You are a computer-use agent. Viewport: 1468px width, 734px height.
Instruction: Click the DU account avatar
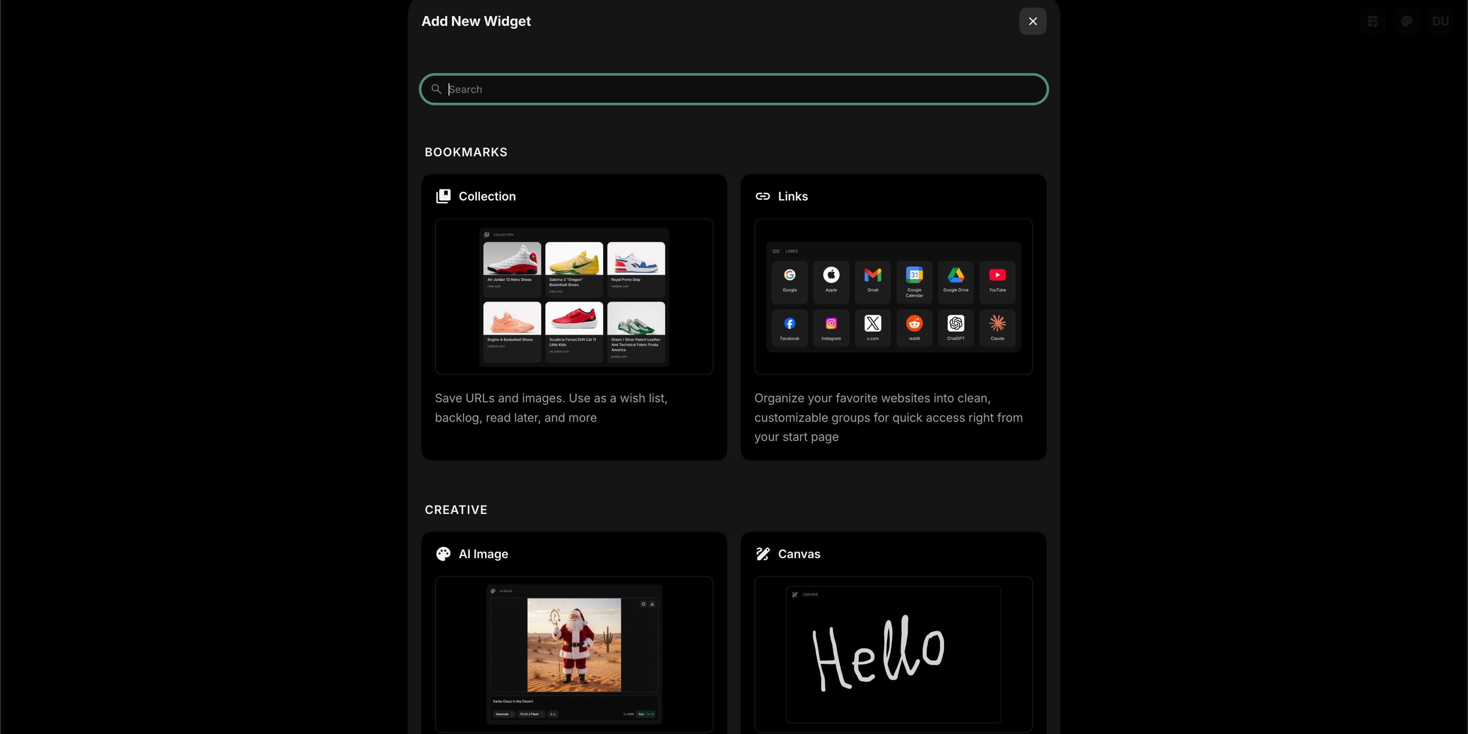[1441, 21]
